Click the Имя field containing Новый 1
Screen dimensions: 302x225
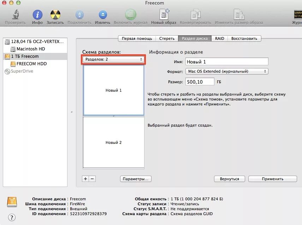pyautogui.click(x=227, y=62)
